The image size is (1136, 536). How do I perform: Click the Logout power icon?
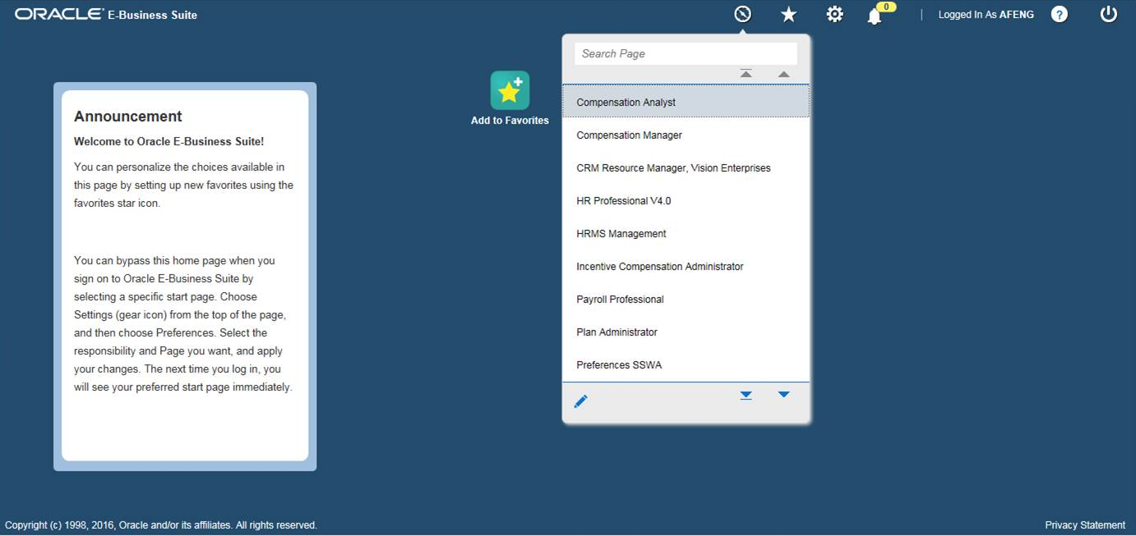coord(1109,14)
